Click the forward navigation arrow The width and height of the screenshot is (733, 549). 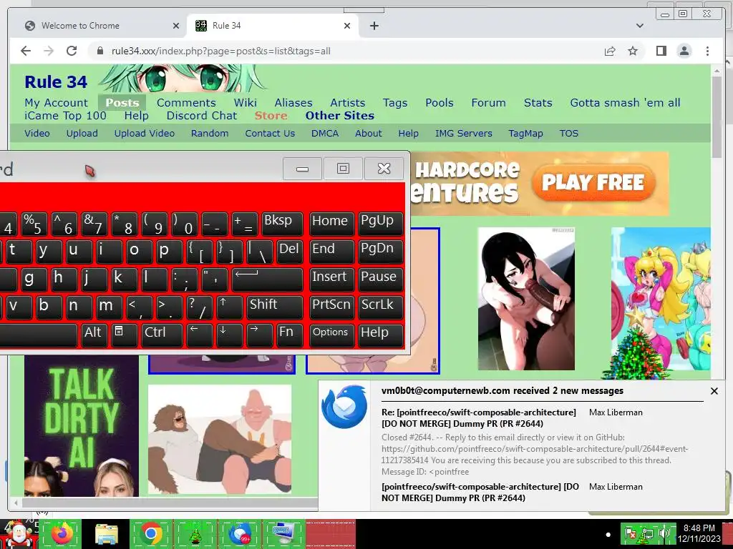click(49, 51)
